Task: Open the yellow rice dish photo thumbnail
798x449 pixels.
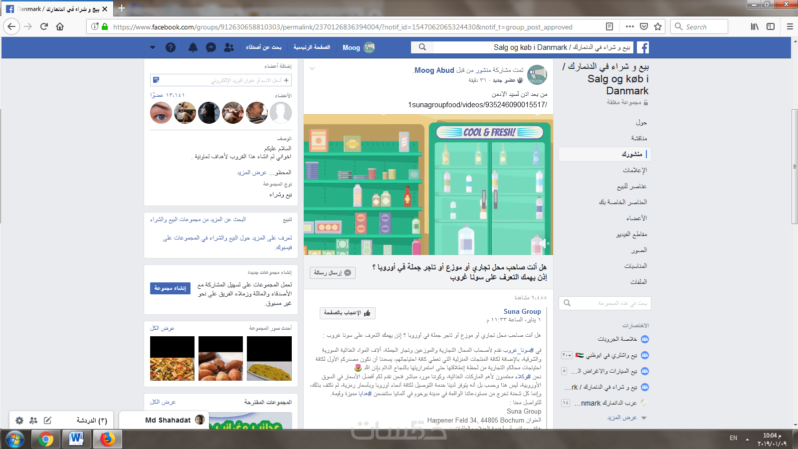Action: [269, 359]
